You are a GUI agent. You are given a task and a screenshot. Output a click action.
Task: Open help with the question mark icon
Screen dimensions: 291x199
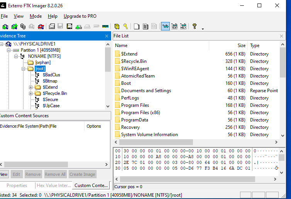pos(195,27)
